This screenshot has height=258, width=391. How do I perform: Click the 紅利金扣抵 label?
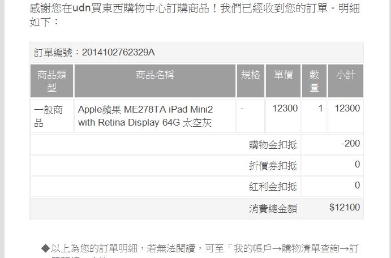coord(273,187)
